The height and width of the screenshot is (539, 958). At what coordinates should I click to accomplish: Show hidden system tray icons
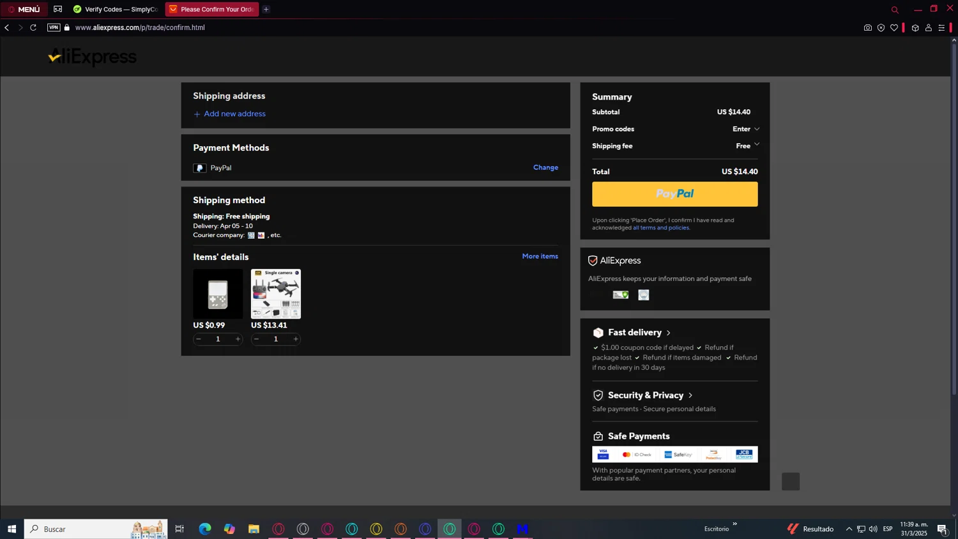click(x=849, y=529)
